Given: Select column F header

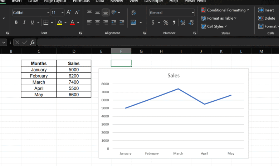Looking at the screenshot, I should point(121,51).
